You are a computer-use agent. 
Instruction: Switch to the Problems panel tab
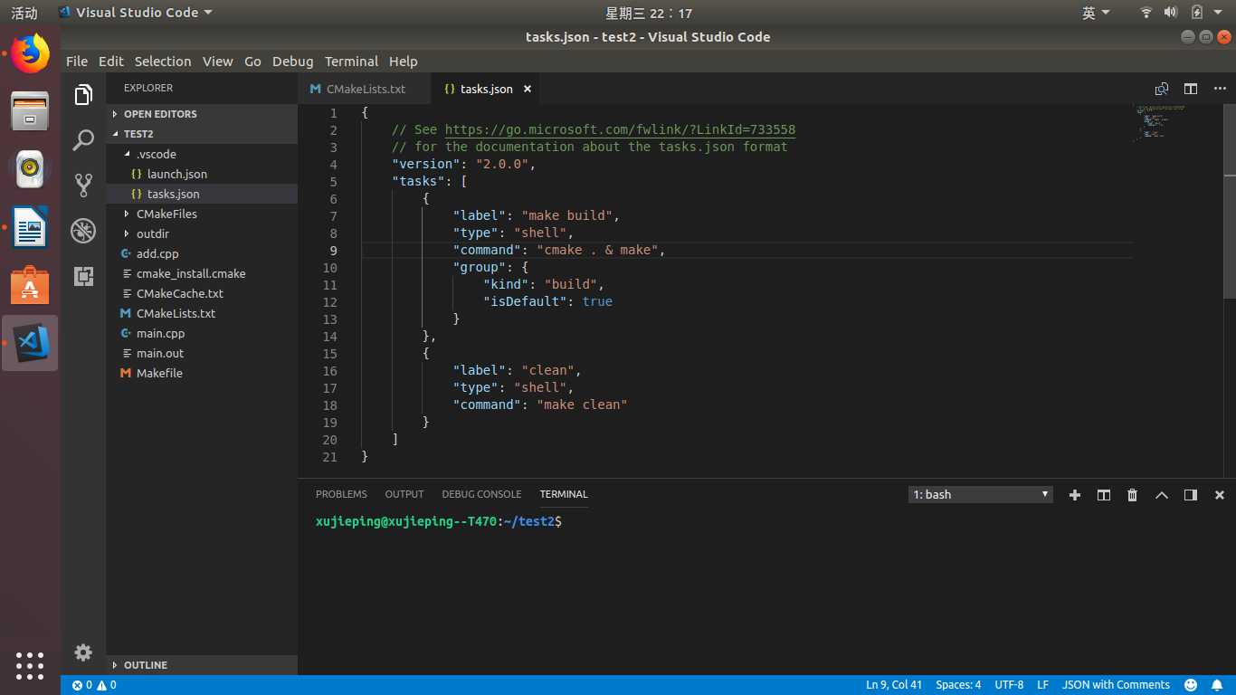pos(341,494)
